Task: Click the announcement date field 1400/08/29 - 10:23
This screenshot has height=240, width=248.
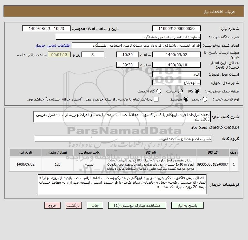Action: click(46, 28)
